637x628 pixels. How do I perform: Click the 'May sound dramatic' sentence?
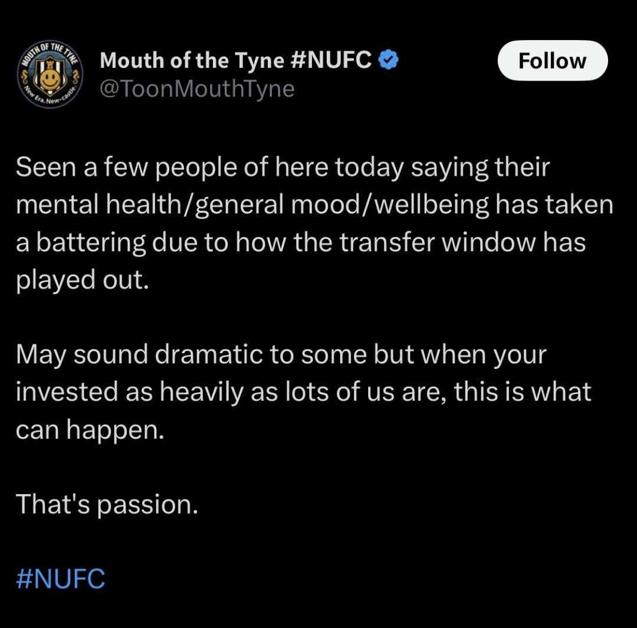coord(281,355)
